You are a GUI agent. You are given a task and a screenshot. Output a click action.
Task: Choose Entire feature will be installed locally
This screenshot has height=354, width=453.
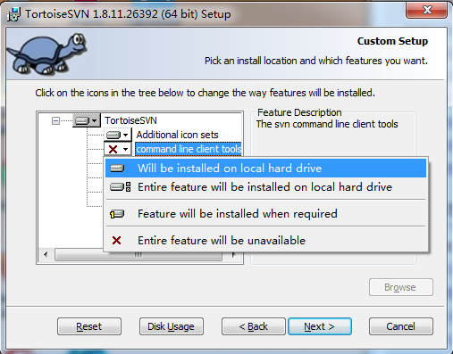(265, 187)
